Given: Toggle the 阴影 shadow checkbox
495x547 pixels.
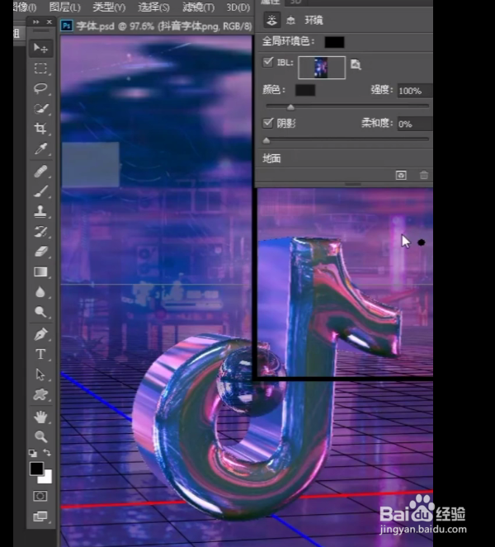Looking at the screenshot, I should (x=268, y=123).
